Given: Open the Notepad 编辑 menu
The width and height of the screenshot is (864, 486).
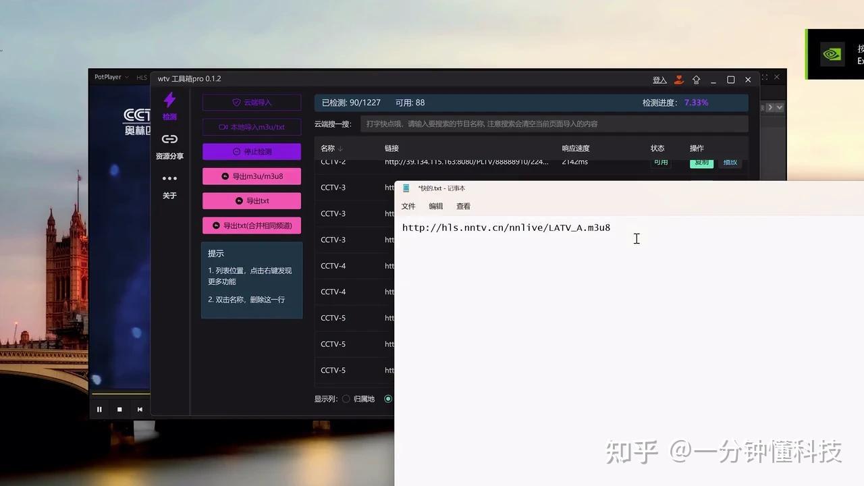Looking at the screenshot, I should [x=436, y=207].
